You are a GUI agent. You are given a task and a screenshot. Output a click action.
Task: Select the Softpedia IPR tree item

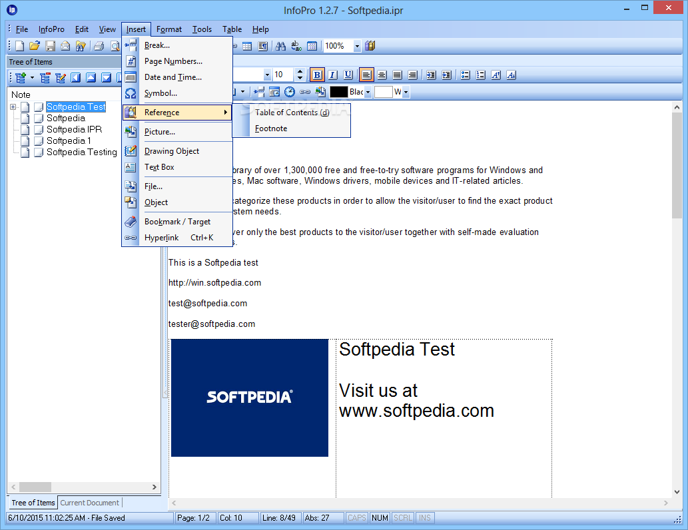coord(74,129)
